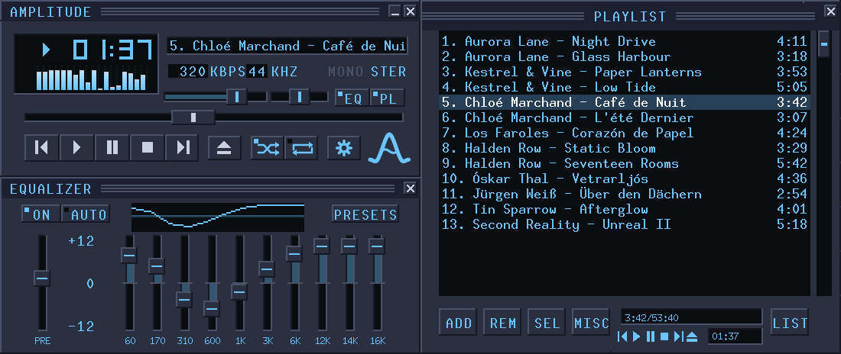Open settings via the gear icon
The height and width of the screenshot is (354, 841).
344,148
